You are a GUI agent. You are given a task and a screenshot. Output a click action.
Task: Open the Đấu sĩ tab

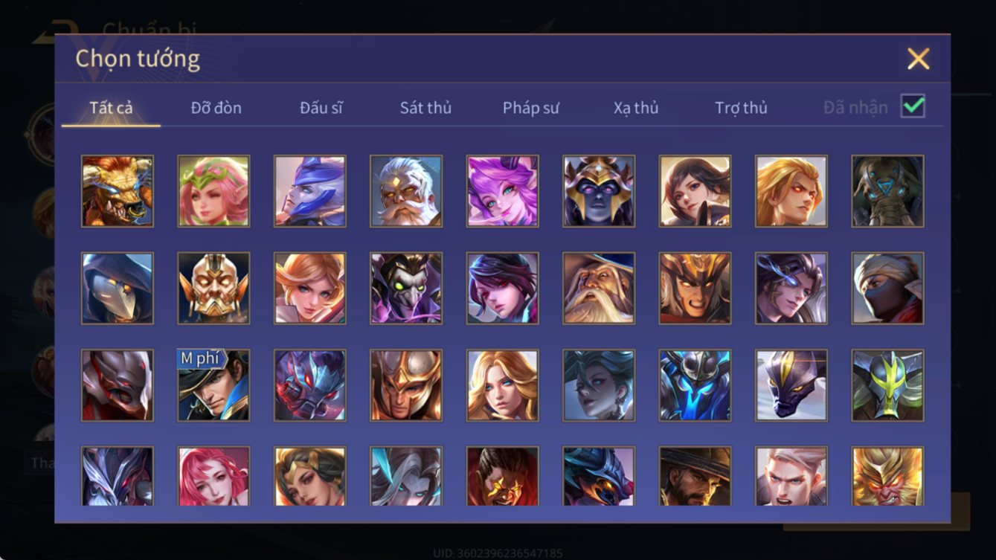click(321, 108)
